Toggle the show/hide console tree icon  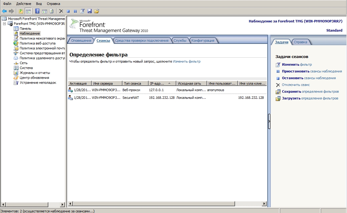(x=28, y=11)
